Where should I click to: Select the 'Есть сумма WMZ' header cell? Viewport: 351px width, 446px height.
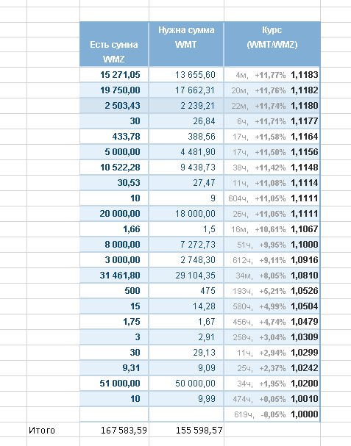click(x=114, y=44)
